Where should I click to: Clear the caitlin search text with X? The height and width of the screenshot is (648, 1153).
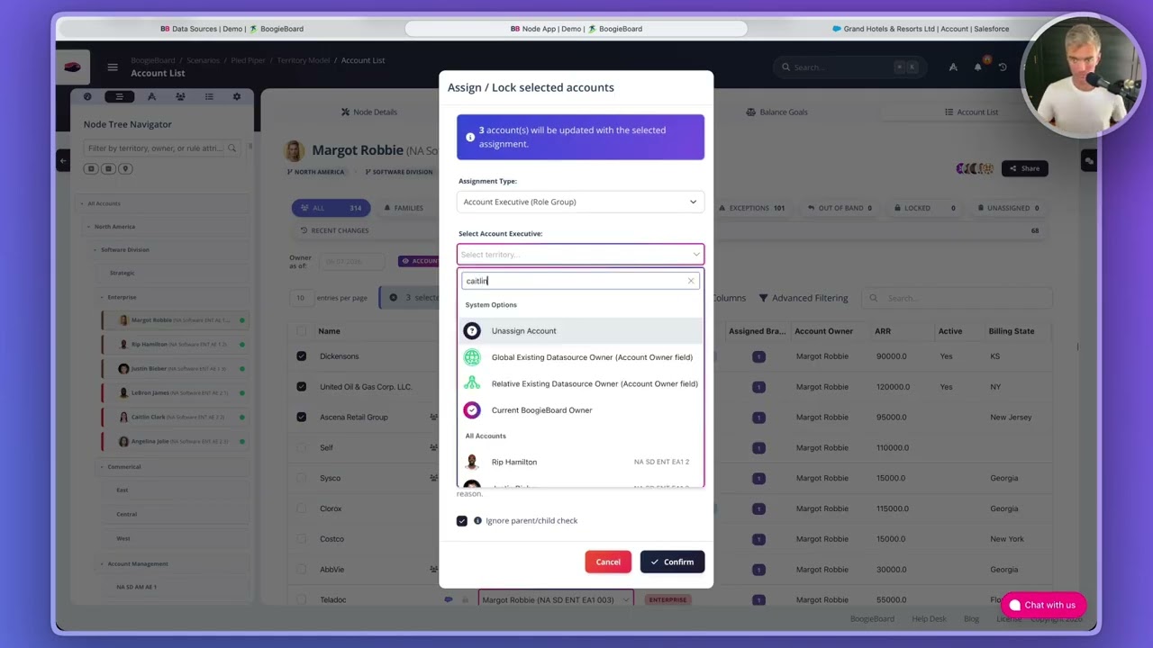coord(691,281)
